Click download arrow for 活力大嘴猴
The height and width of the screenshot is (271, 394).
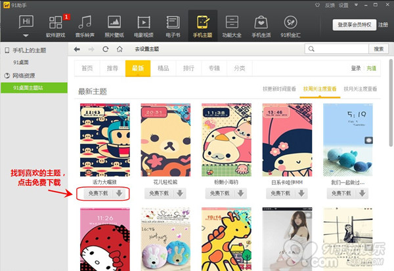click(x=120, y=194)
